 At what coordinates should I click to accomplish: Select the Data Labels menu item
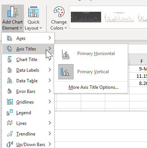[x=28, y=70]
